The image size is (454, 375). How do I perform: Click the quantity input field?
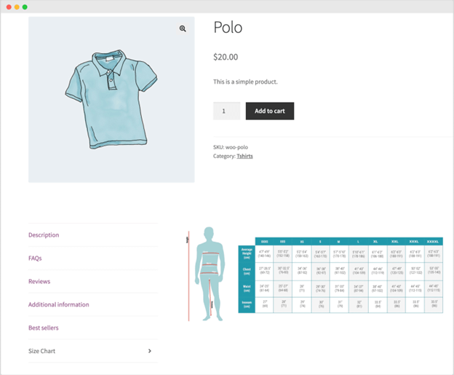[x=226, y=111]
